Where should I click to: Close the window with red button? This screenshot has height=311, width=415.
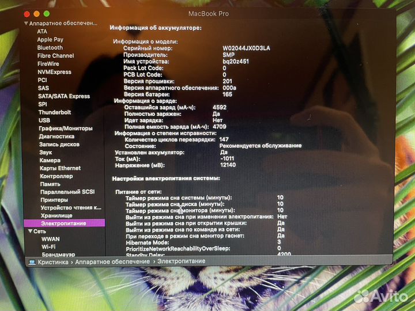click(27, 14)
